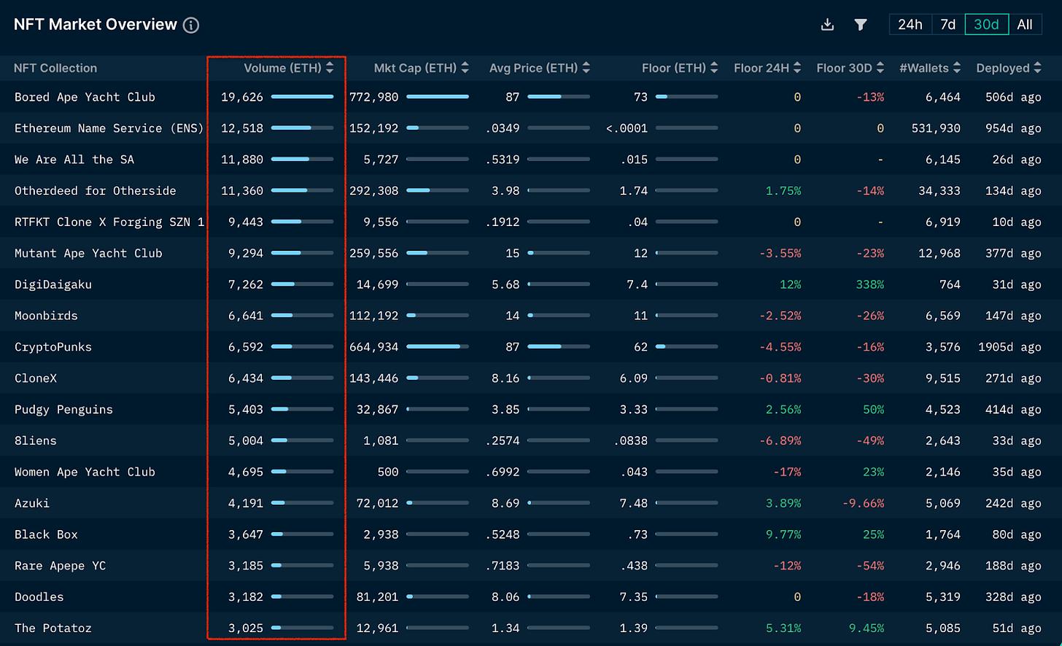1062x646 pixels.
Task: Open the filter funnel icon
Action: [x=861, y=25]
